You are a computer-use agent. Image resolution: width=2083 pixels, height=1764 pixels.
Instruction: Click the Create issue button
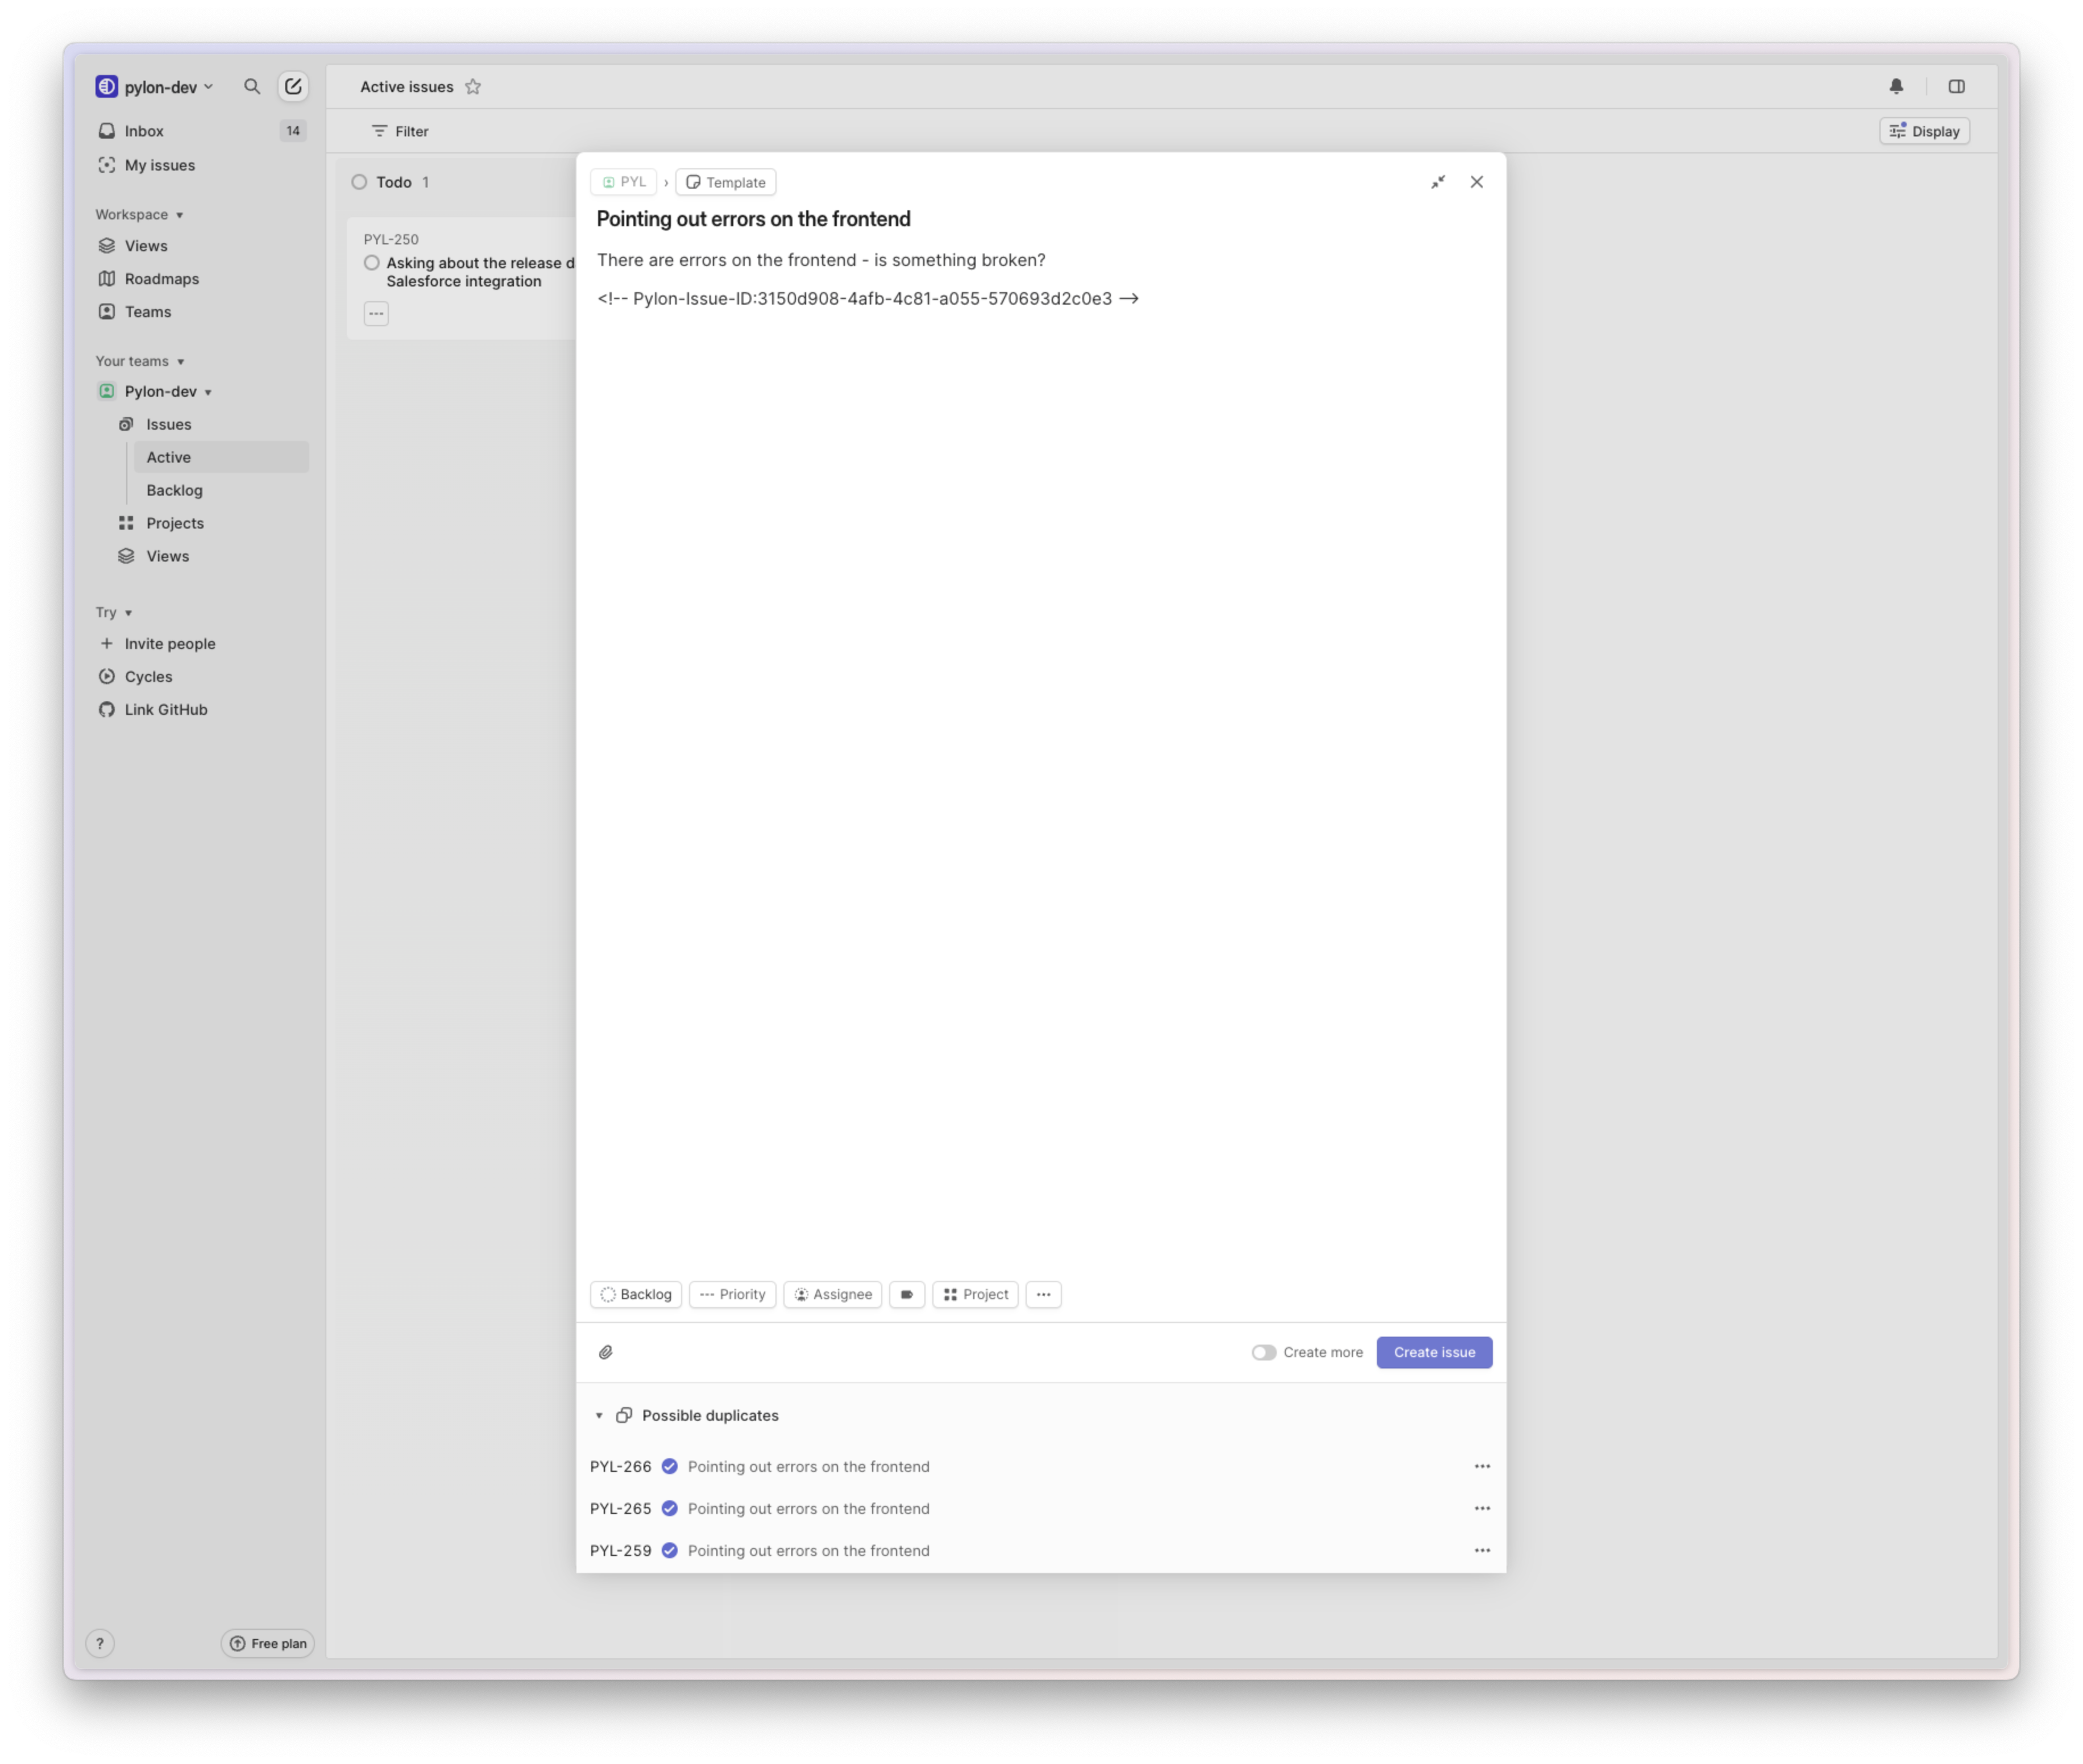tap(1434, 1352)
